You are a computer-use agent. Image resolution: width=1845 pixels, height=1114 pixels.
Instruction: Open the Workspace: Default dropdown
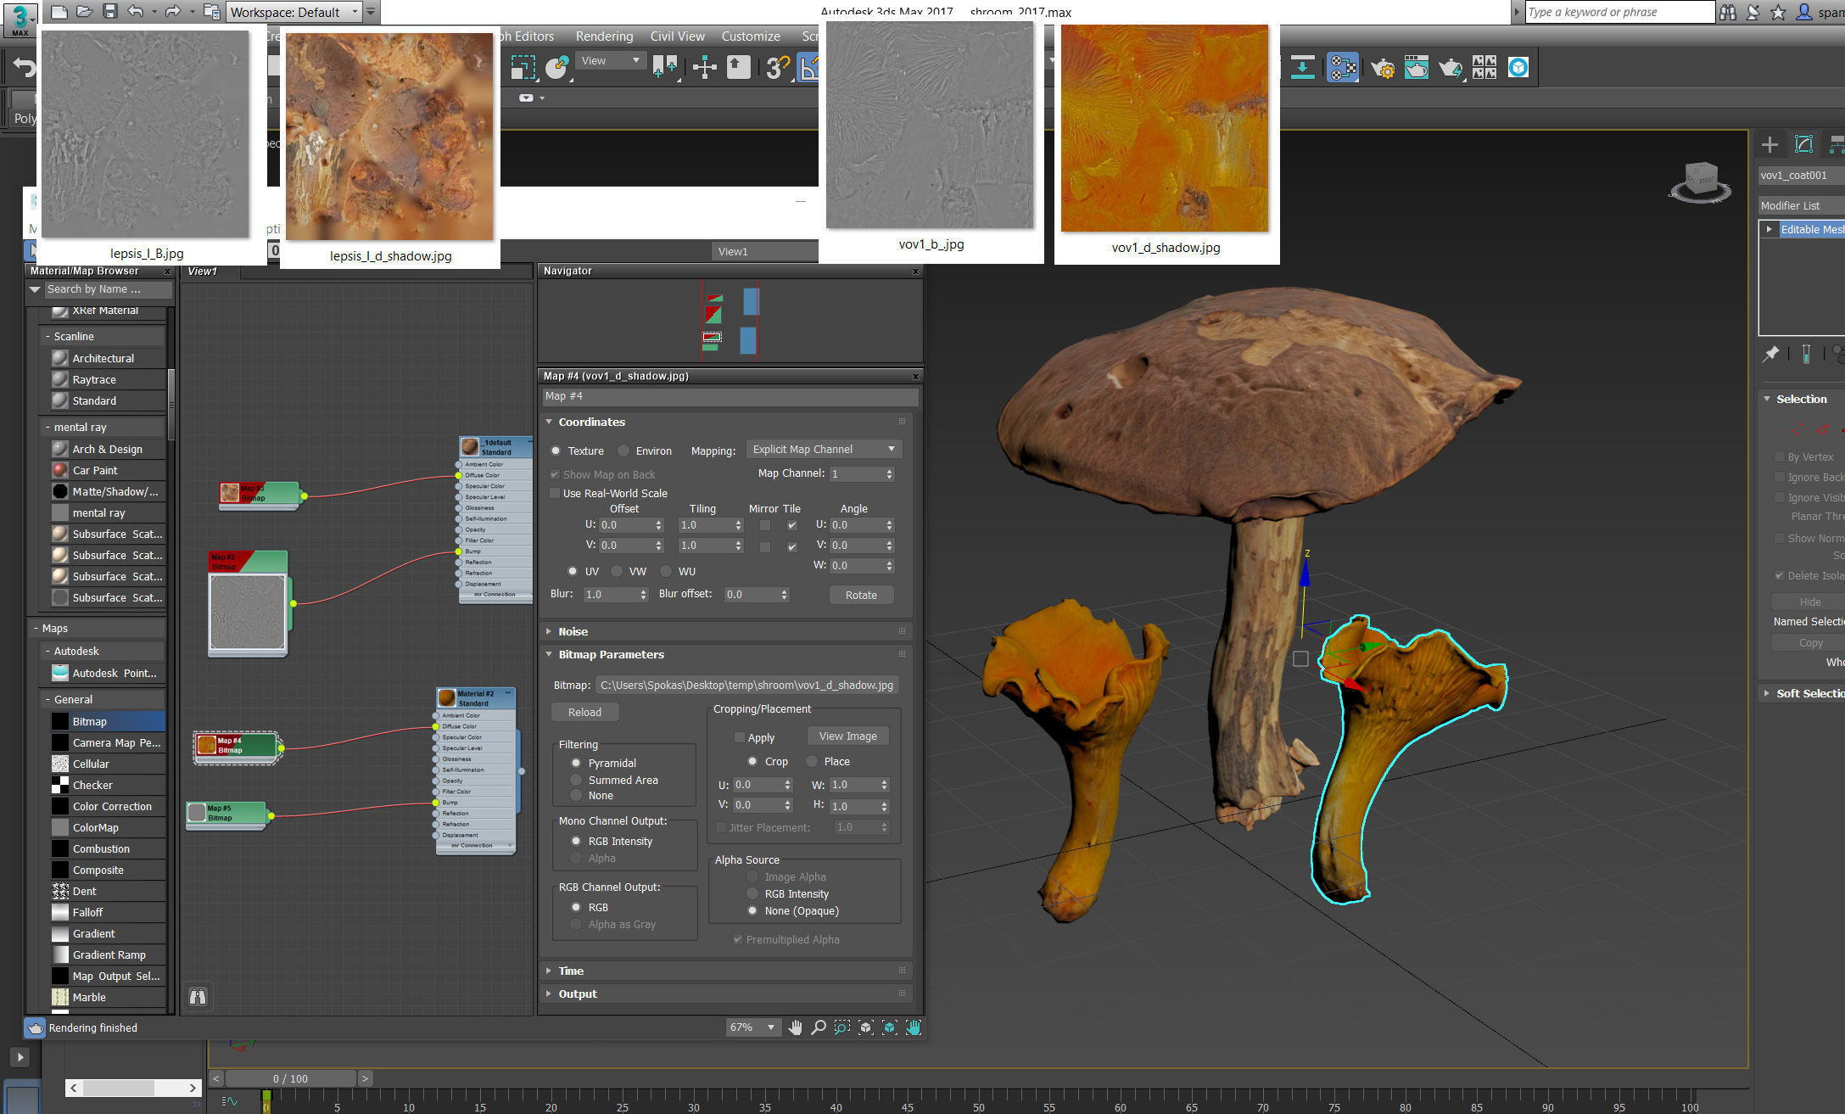pos(294,12)
